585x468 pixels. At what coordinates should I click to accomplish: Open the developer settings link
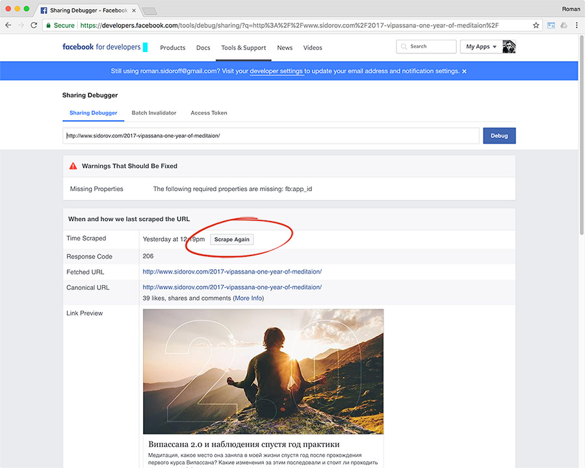pos(276,71)
